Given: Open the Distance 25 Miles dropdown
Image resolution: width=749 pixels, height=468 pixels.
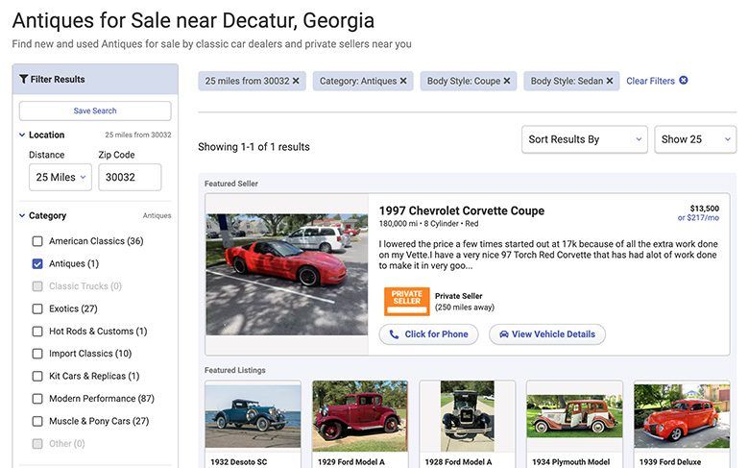Looking at the screenshot, I should click(x=60, y=178).
